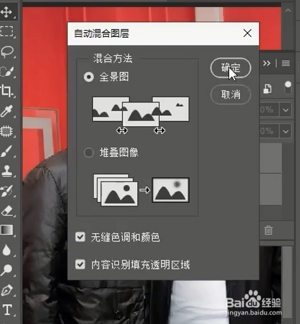The height and width of the screenshot is (324, 300).
Task: Select the Eyedropper tool
Action: point(6,111)
